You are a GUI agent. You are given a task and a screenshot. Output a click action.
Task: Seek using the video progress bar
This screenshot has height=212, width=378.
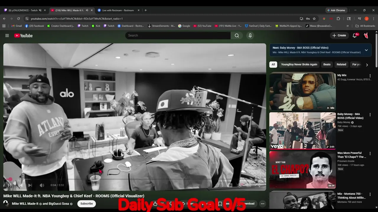tap(135, 179)
